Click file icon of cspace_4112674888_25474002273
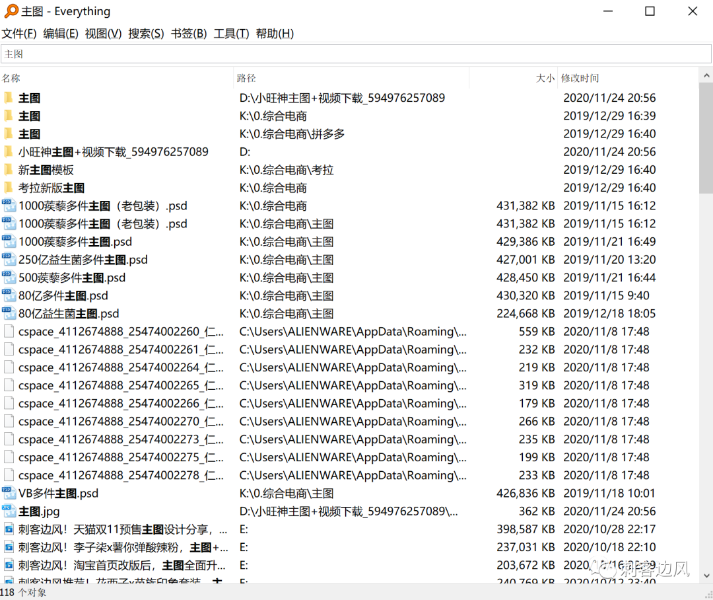The image size is (713, 600). tap(9, 439)
